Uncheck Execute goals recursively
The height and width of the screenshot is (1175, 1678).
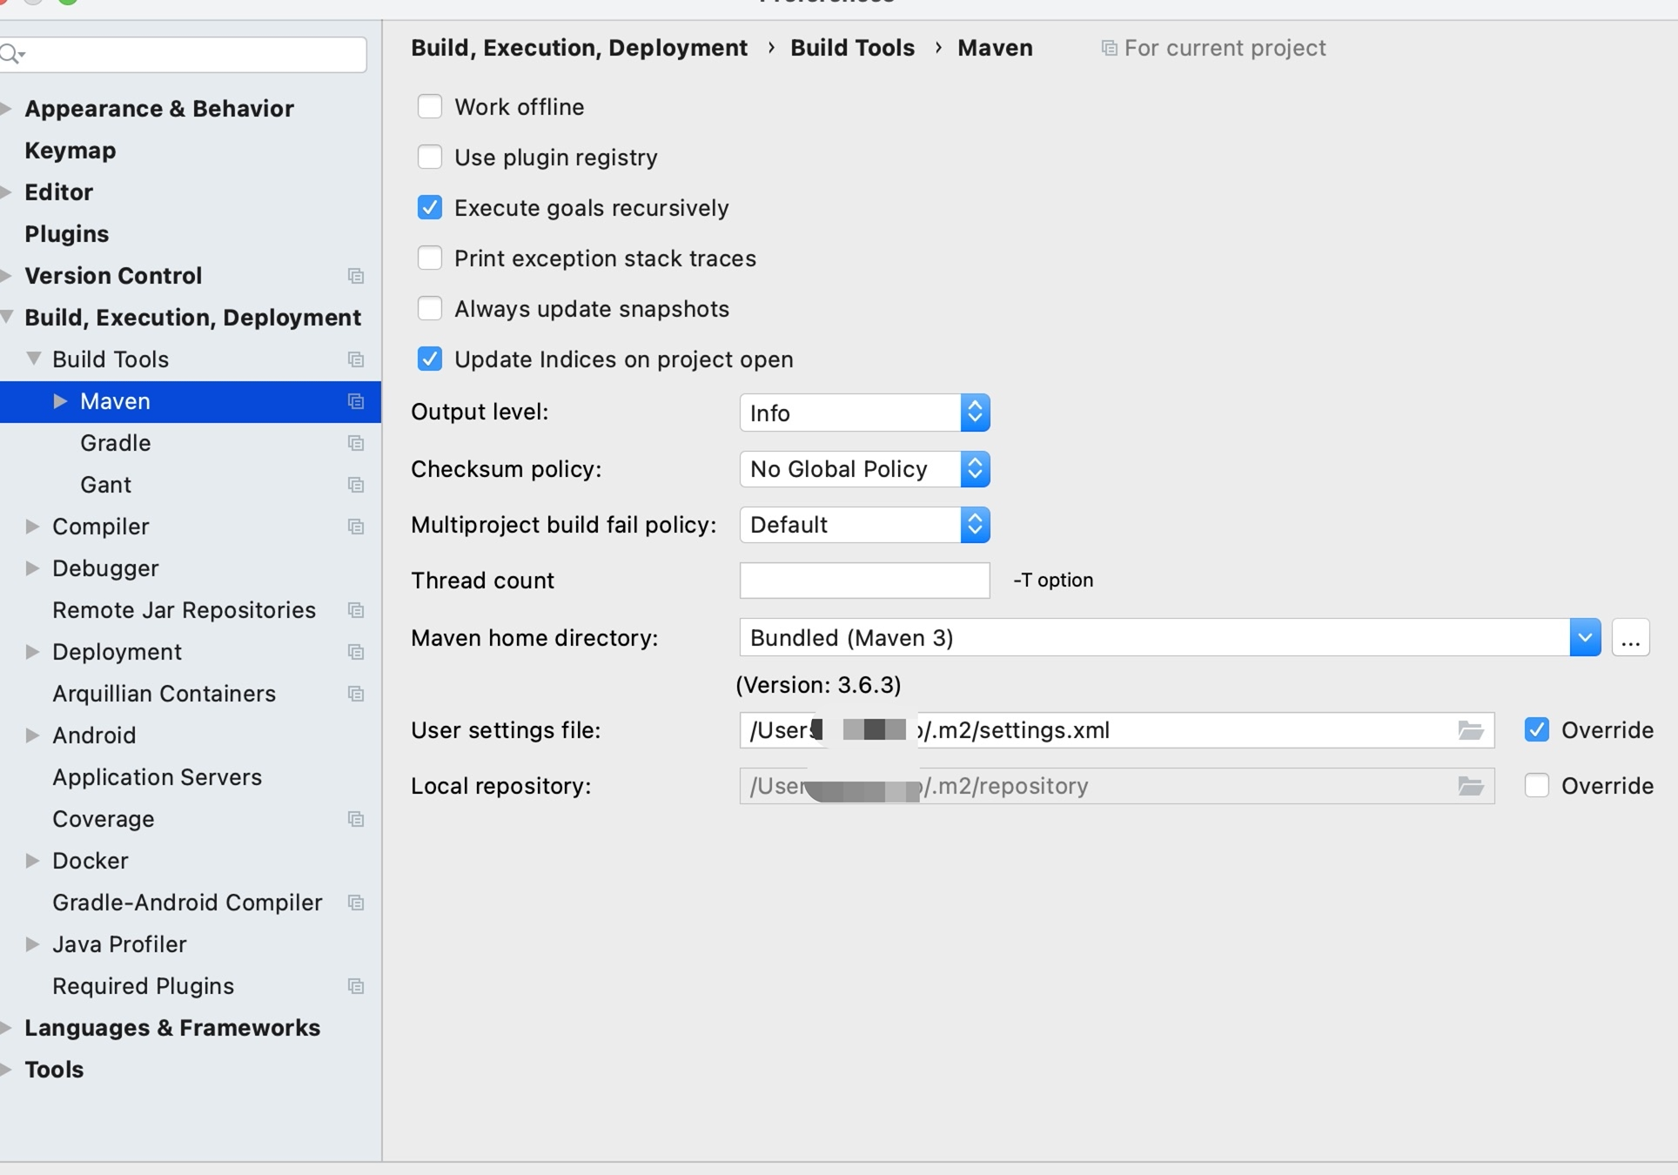pos(430,208)
